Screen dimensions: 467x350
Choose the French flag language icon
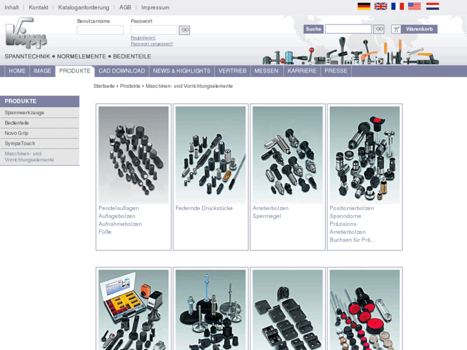[398, 6]
